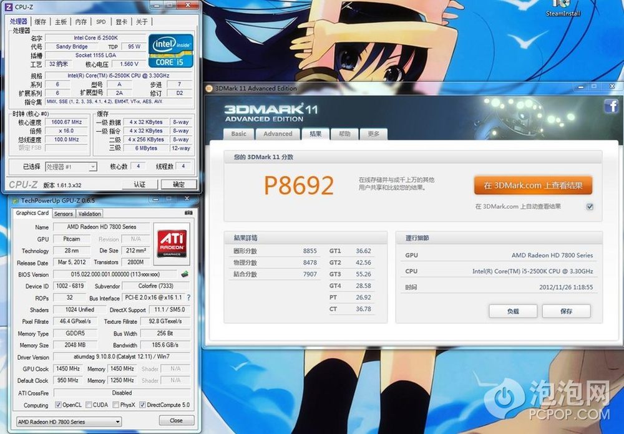Open the 关于 tab in CPU-Z
This screenshot has width=624, height=434.
[x=142, y=22]
